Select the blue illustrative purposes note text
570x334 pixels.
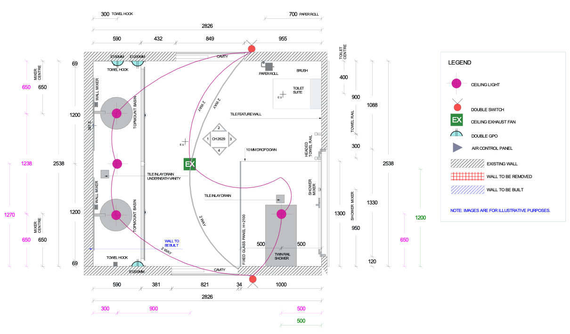[500, 210]
